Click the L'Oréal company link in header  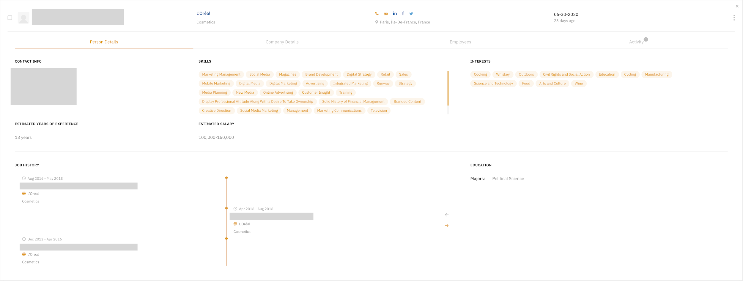(203, 13)
